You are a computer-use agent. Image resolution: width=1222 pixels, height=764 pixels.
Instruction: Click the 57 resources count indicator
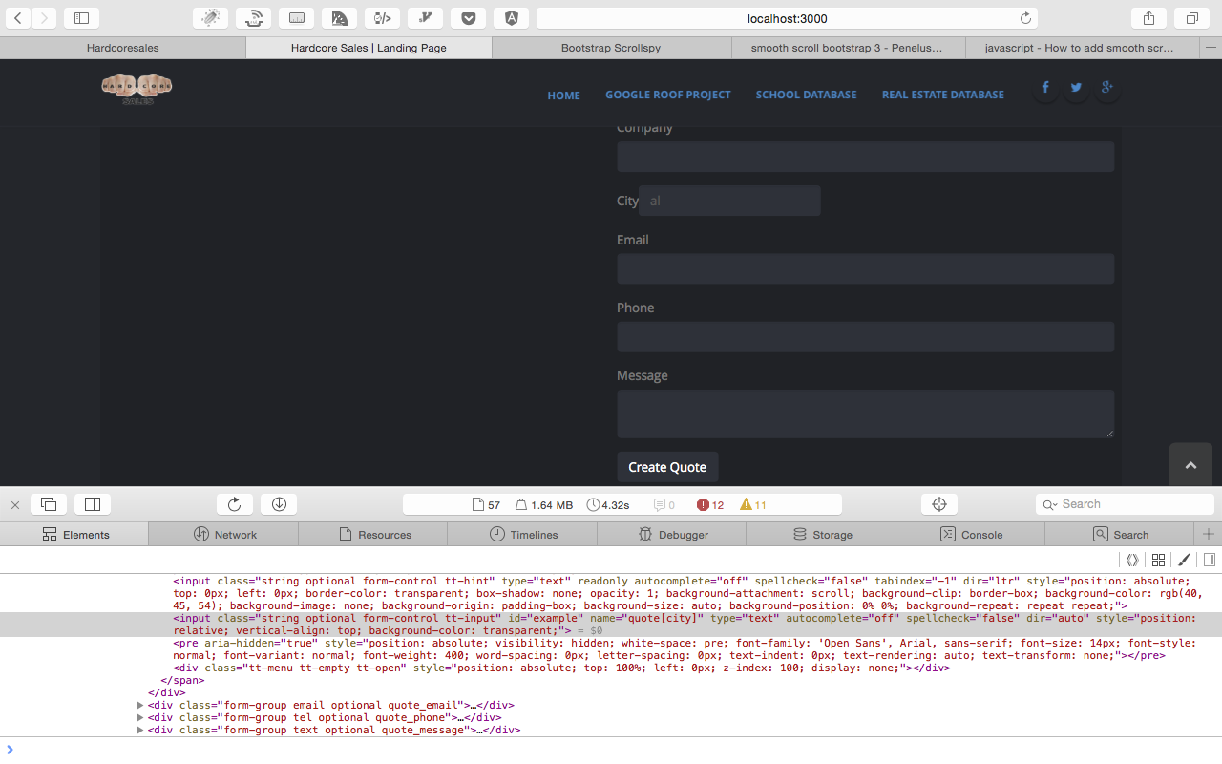click(487, 505)
